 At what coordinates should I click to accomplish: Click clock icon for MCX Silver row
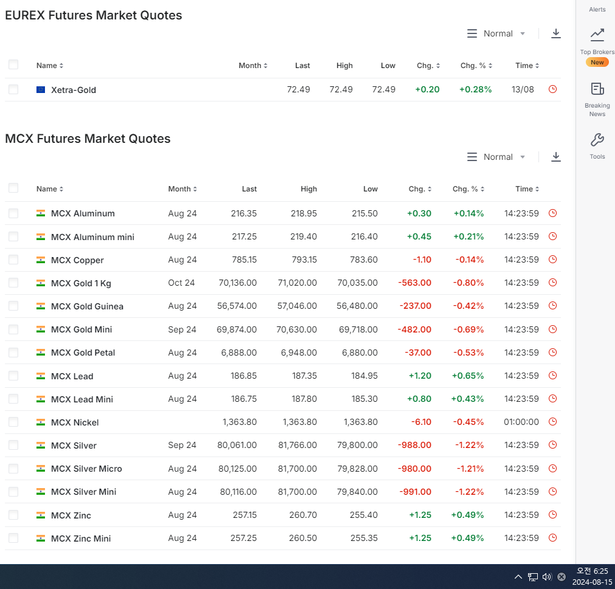(x=552, y=445)
